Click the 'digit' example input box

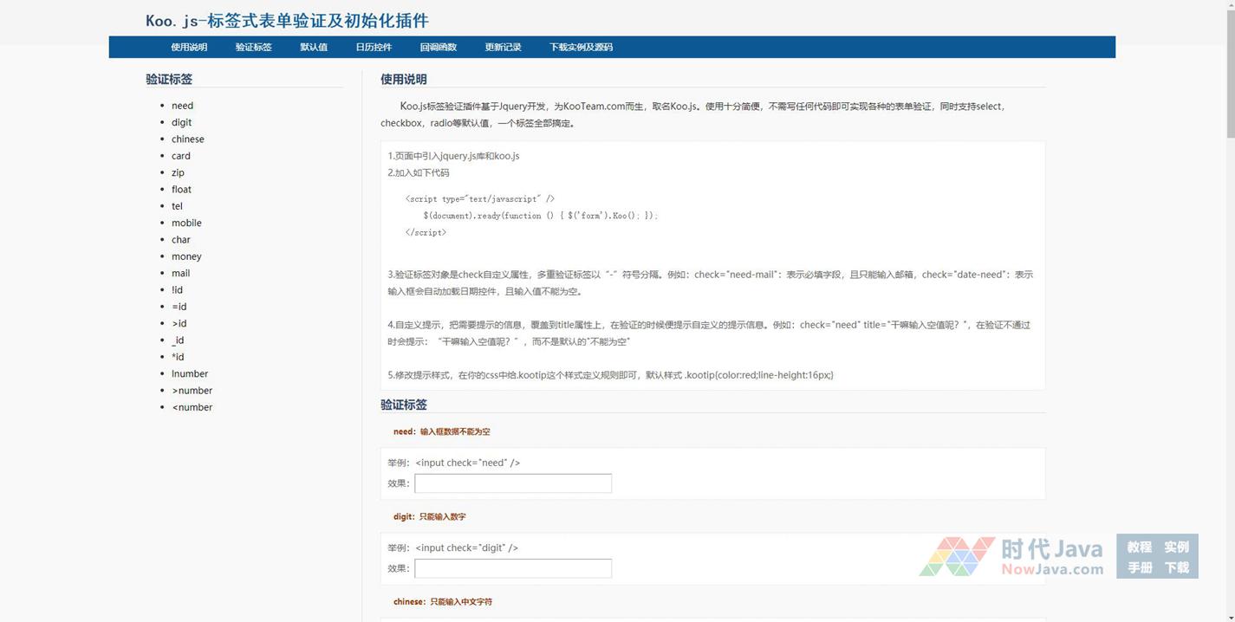tap(513, 568)
